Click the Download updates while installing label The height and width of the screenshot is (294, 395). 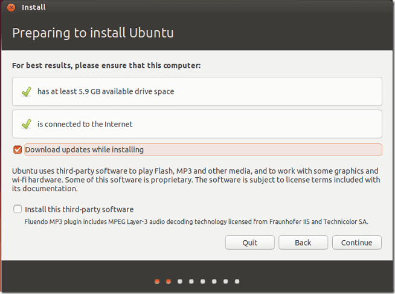(x=85, y=149)
